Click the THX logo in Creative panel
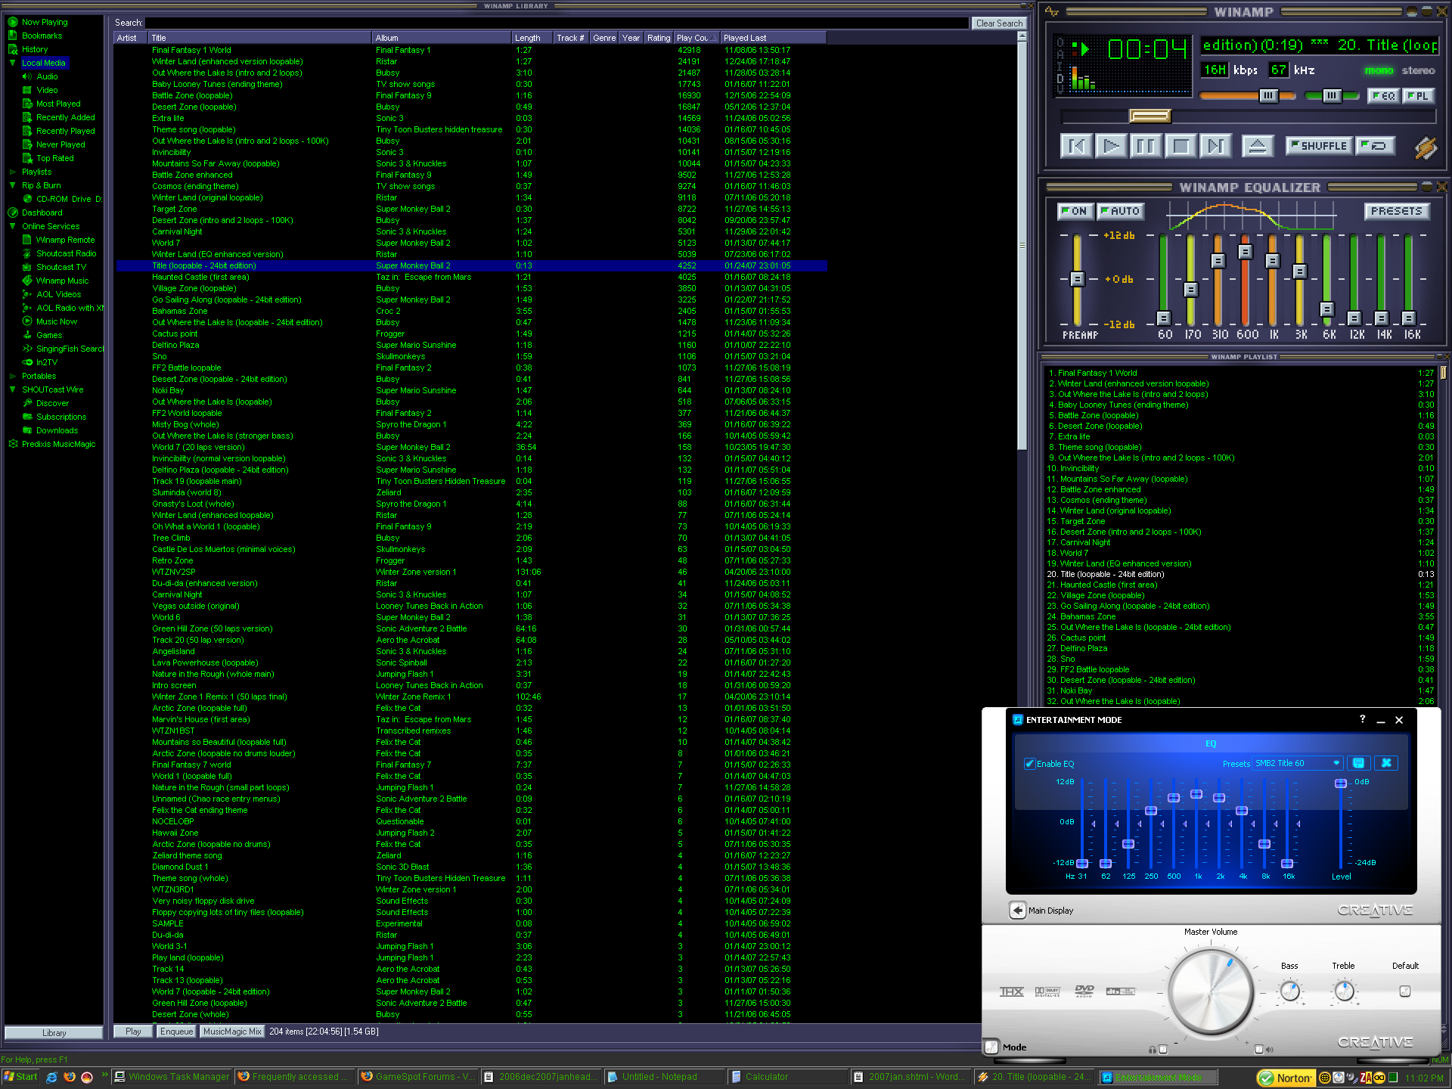Screen dimensions: 1452x1089 point(1011,991)
